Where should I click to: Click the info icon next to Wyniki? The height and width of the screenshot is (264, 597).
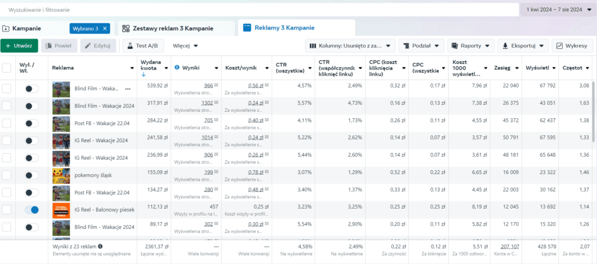[177, 68]
